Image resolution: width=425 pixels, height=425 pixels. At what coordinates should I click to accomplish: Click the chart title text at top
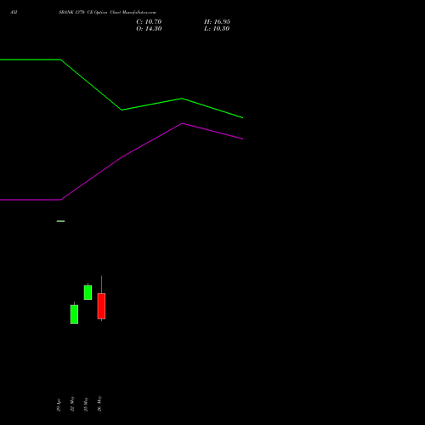(107, 13)
